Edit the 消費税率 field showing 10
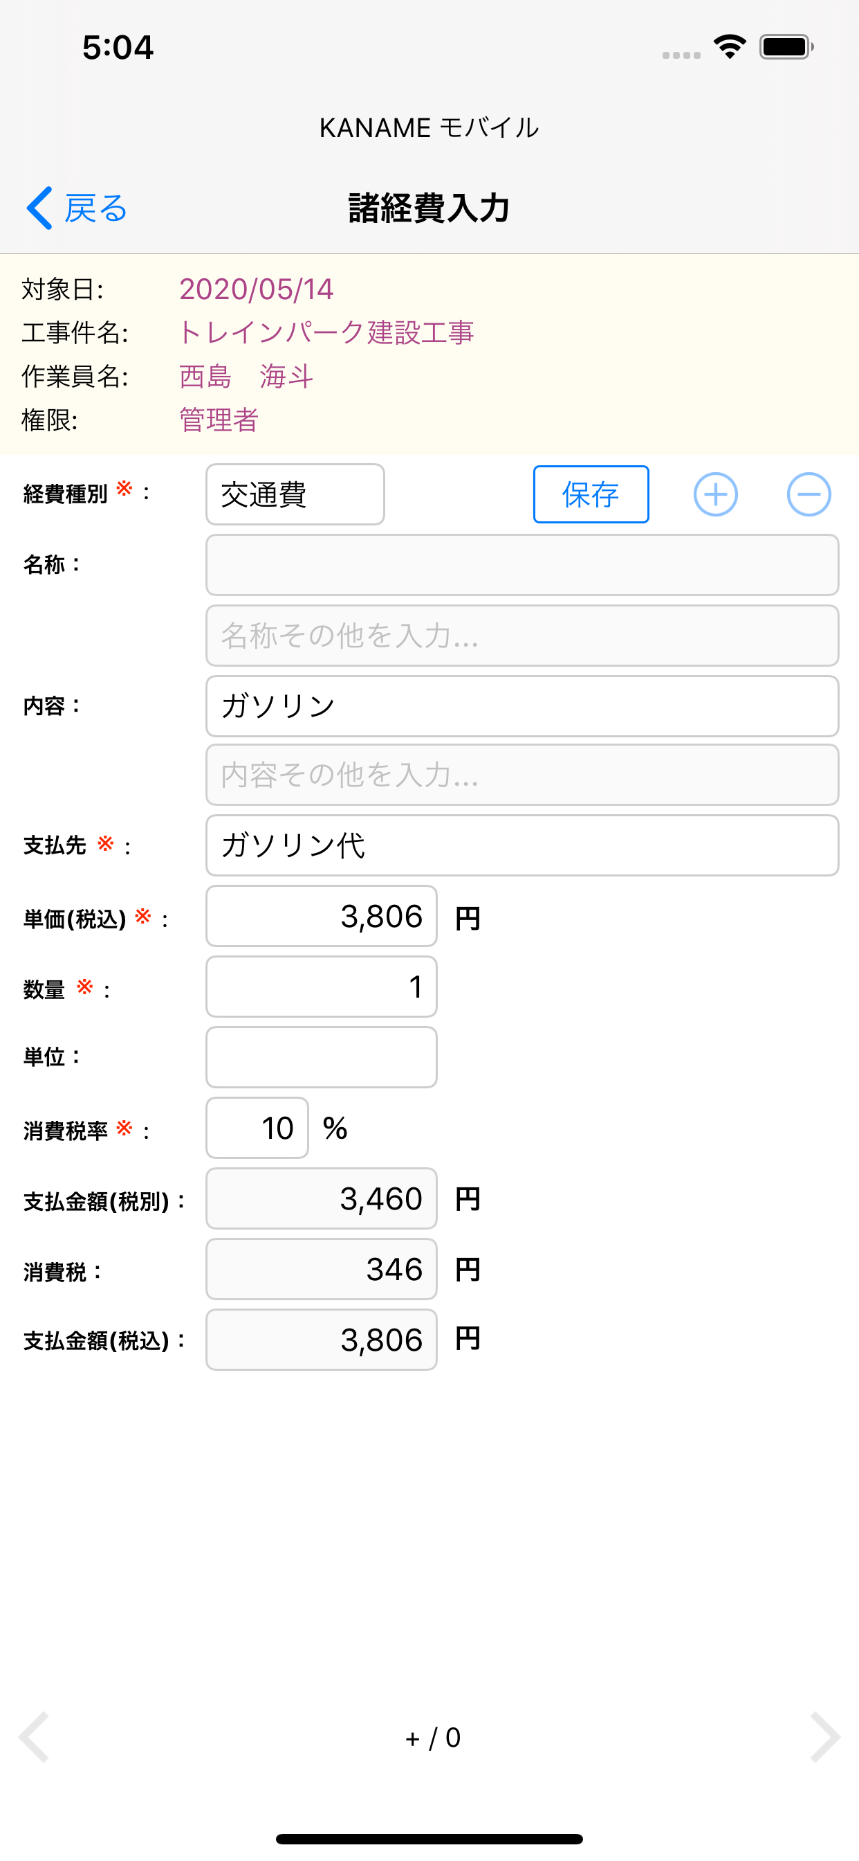The height and width of the screenshot is (1861, 859). tap(257, 1128)
